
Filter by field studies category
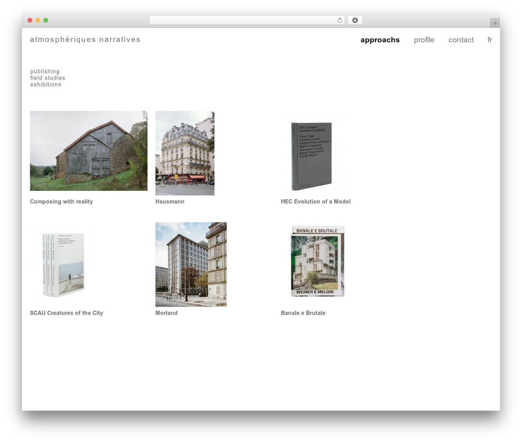pos(48,78)
